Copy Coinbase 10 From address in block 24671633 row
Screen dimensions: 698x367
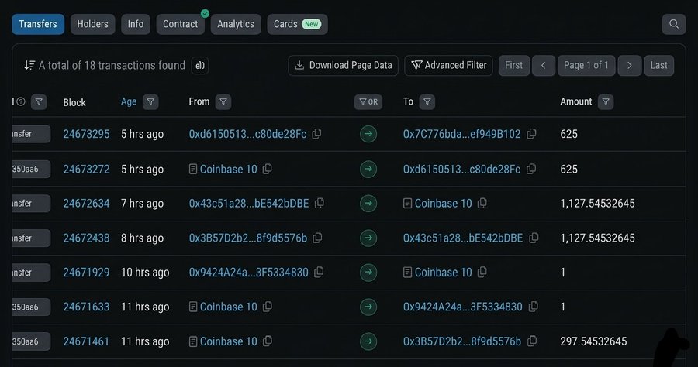[x=267, y=307]
